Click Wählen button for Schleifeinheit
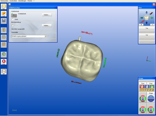The width and height of the screenshot is (156, 116). (x=47, y=15)
